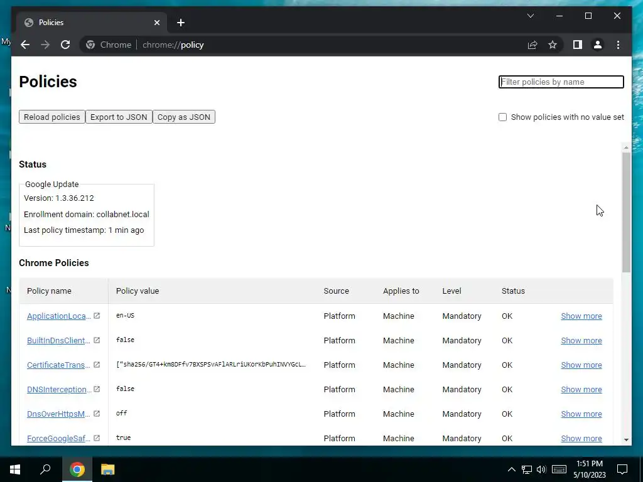Open File Explorer from the taskbar
Screen dimensions: 643x482
click(107, 469)
